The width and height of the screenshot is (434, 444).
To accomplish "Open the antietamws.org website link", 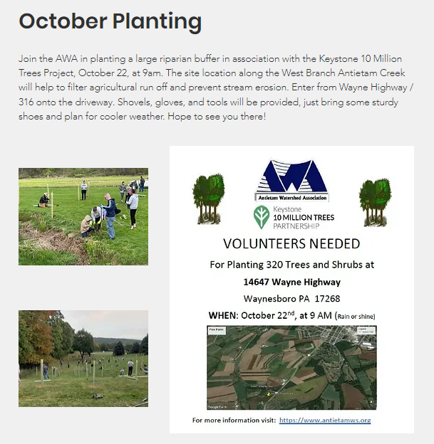I will tap(324, 421).
